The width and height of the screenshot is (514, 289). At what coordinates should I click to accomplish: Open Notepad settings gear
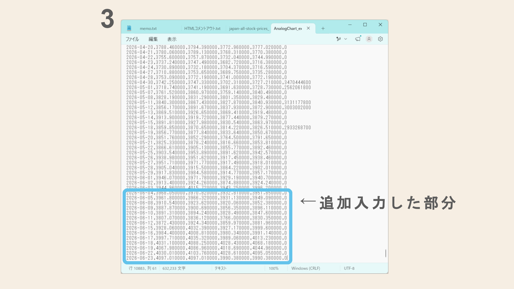[380, 39]
